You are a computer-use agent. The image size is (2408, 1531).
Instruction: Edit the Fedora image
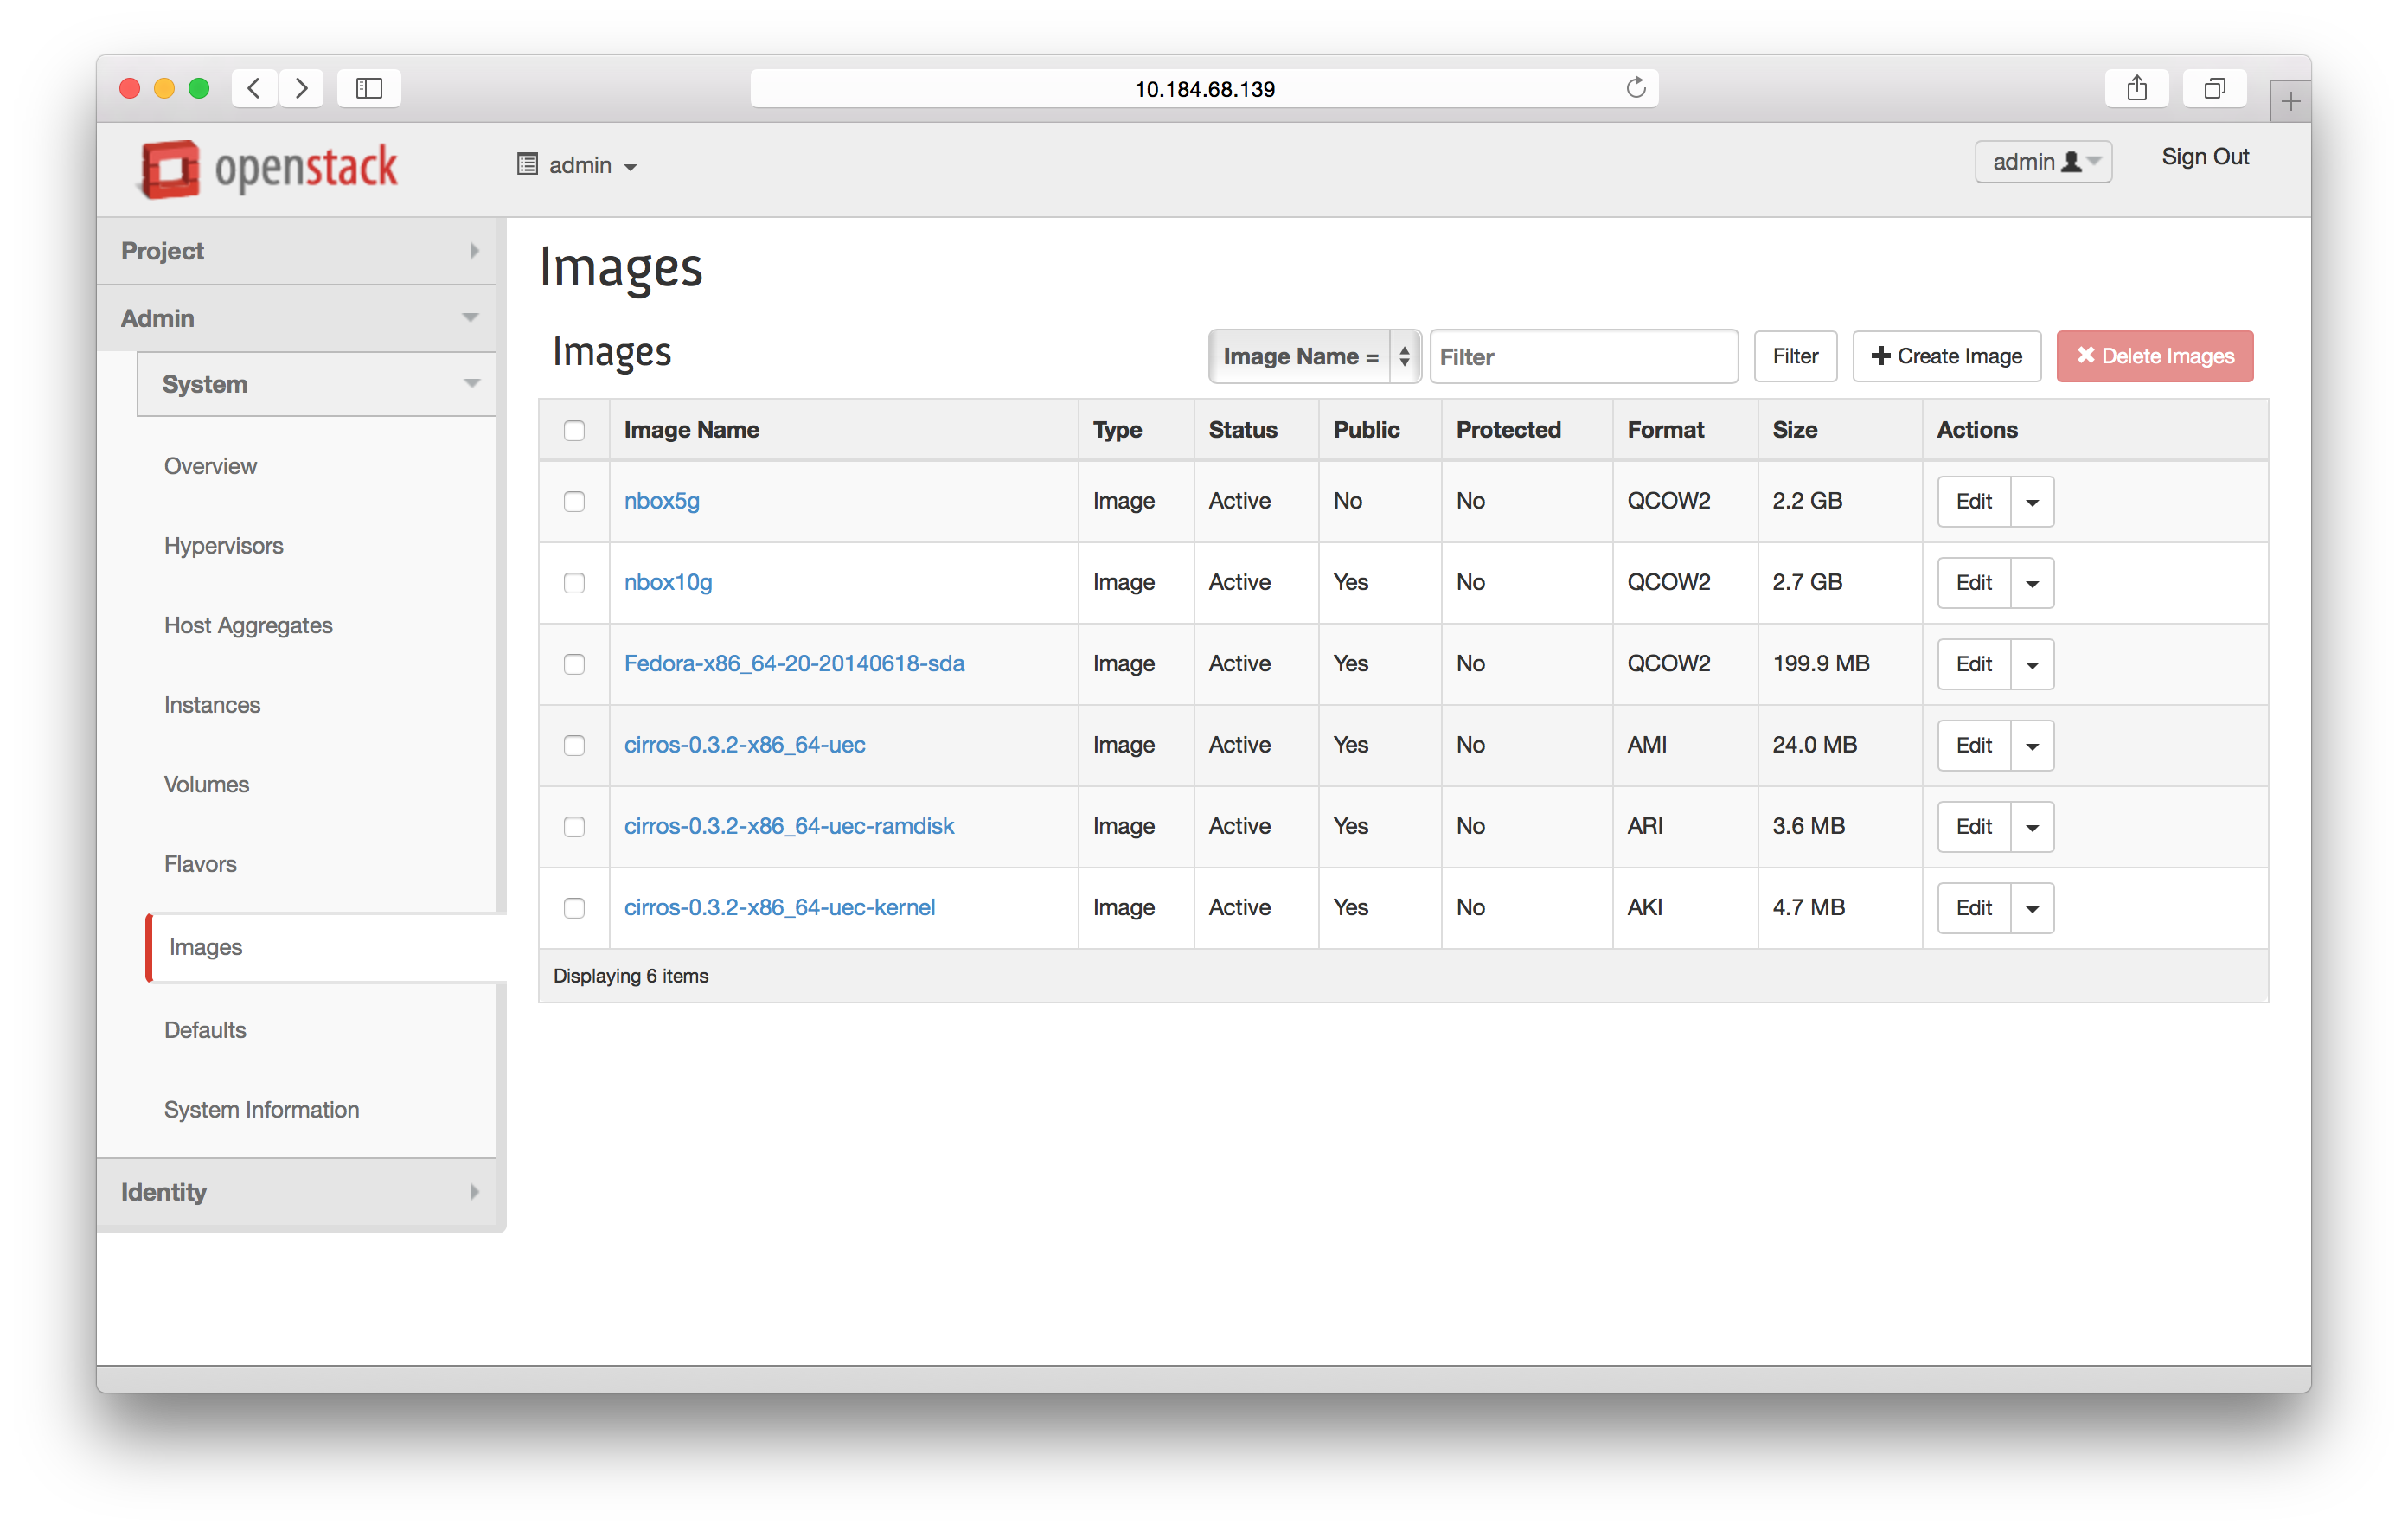click(x=1974, y=664)
